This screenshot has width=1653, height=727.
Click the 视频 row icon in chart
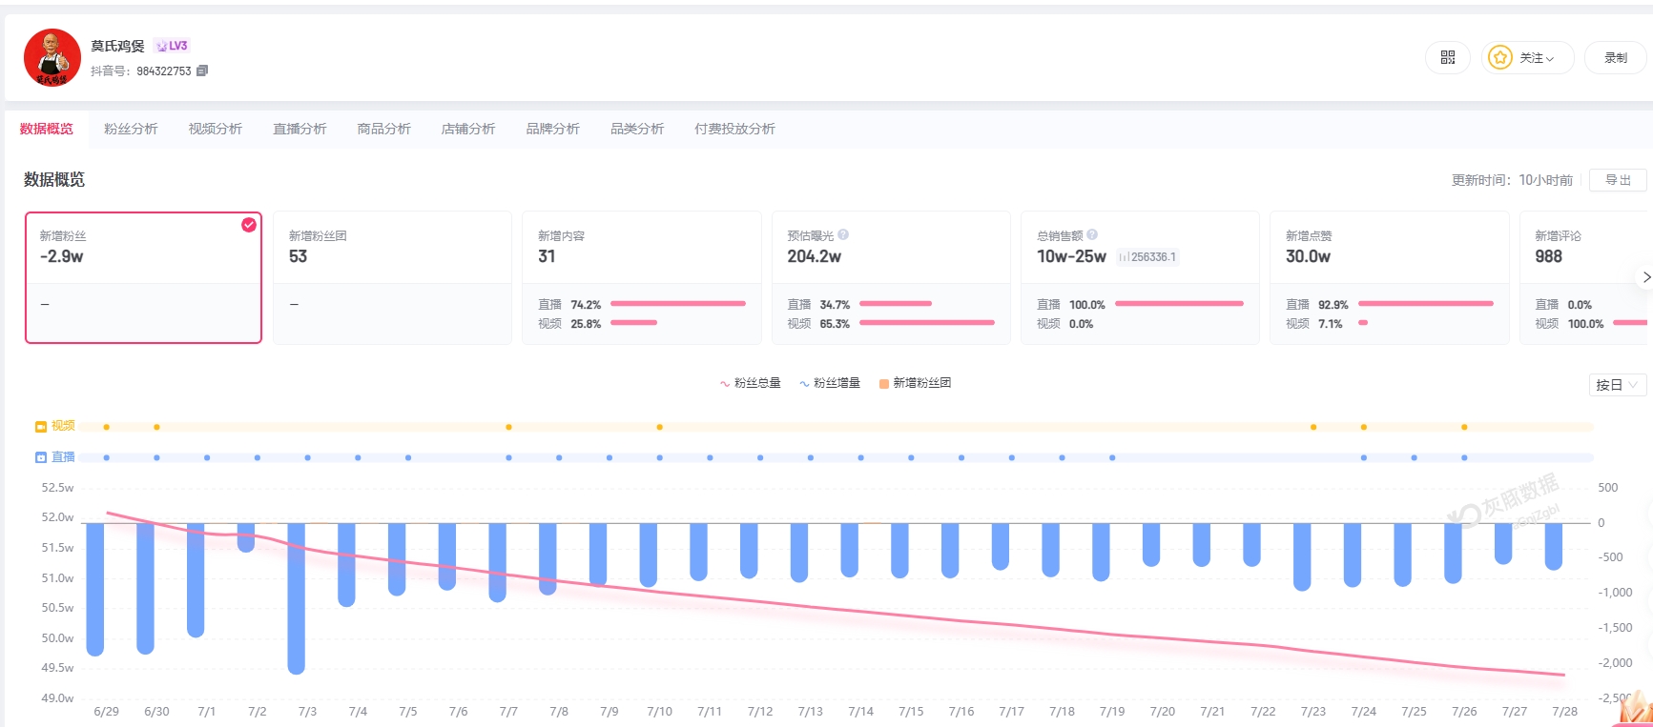pos(41,426)
